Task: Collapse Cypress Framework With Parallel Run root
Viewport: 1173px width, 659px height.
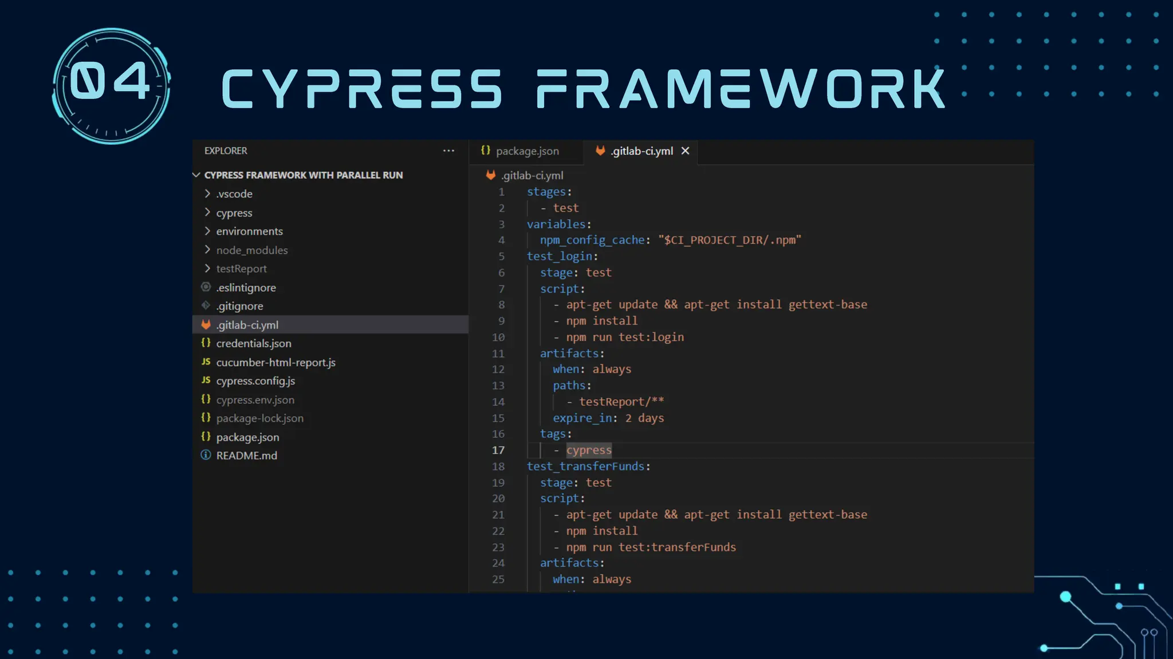Action: pyautogui.click(x=196, y=175)
